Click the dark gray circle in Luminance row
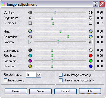 tap(30, 50)
